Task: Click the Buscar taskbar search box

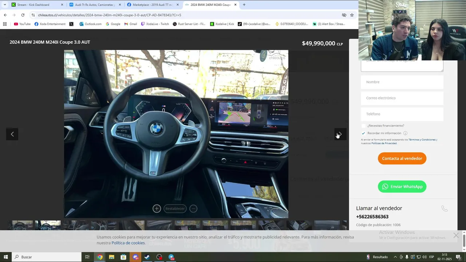Action: click(x=47, y=257)
